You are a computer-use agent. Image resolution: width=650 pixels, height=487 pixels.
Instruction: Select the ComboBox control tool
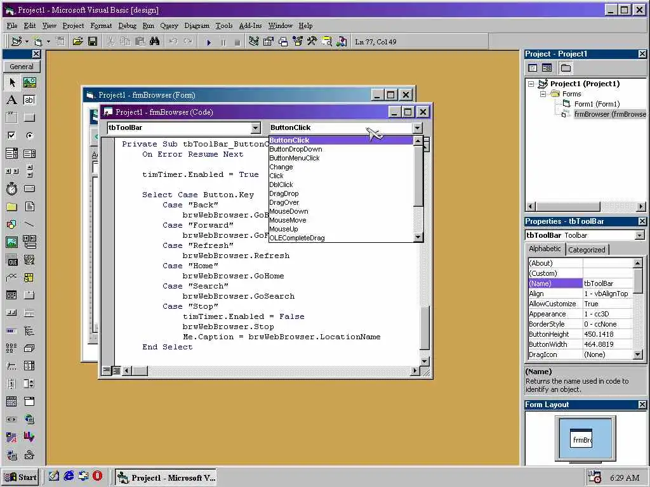coord(11,153)
